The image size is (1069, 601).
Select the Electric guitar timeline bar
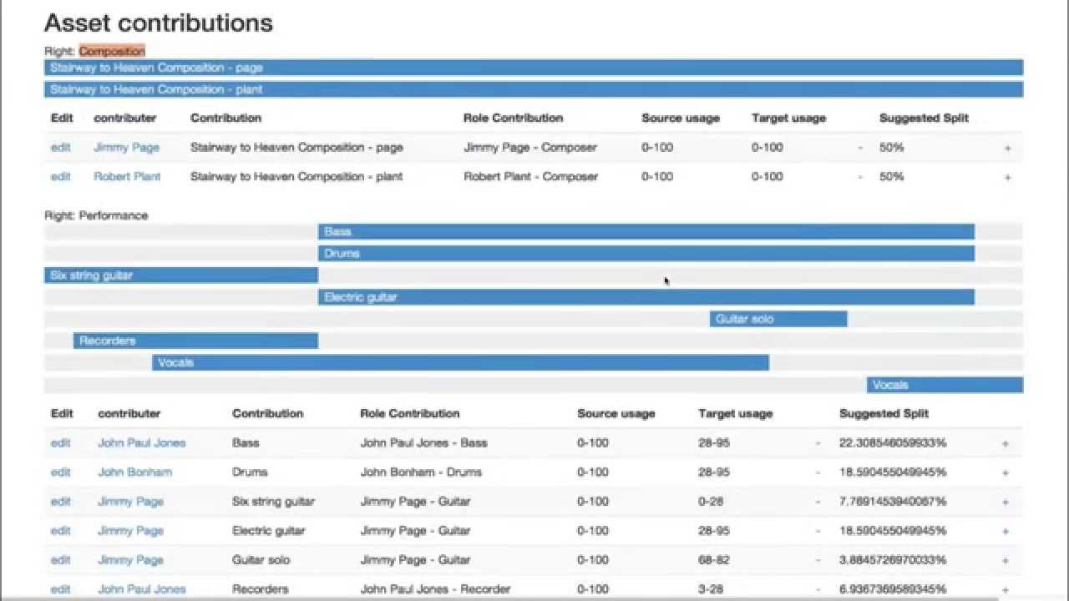646,297
